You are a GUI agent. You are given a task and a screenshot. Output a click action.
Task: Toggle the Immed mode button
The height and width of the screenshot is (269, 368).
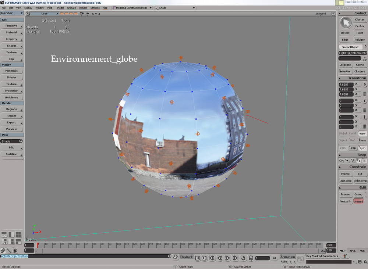[x=358, y=201]
